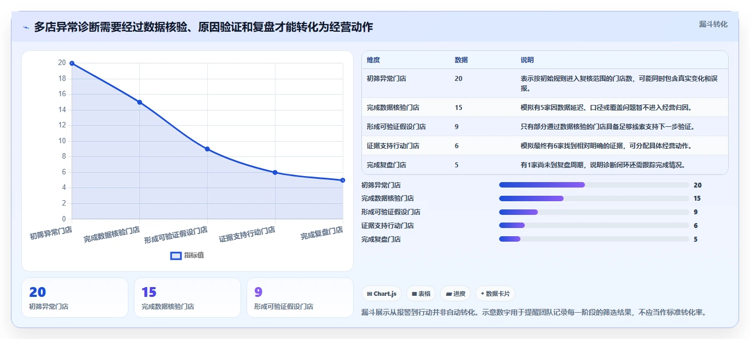Click the 证据支持行动门店 progress bar
This screenshot has height=339, width=750.
[x=594, y=225]
